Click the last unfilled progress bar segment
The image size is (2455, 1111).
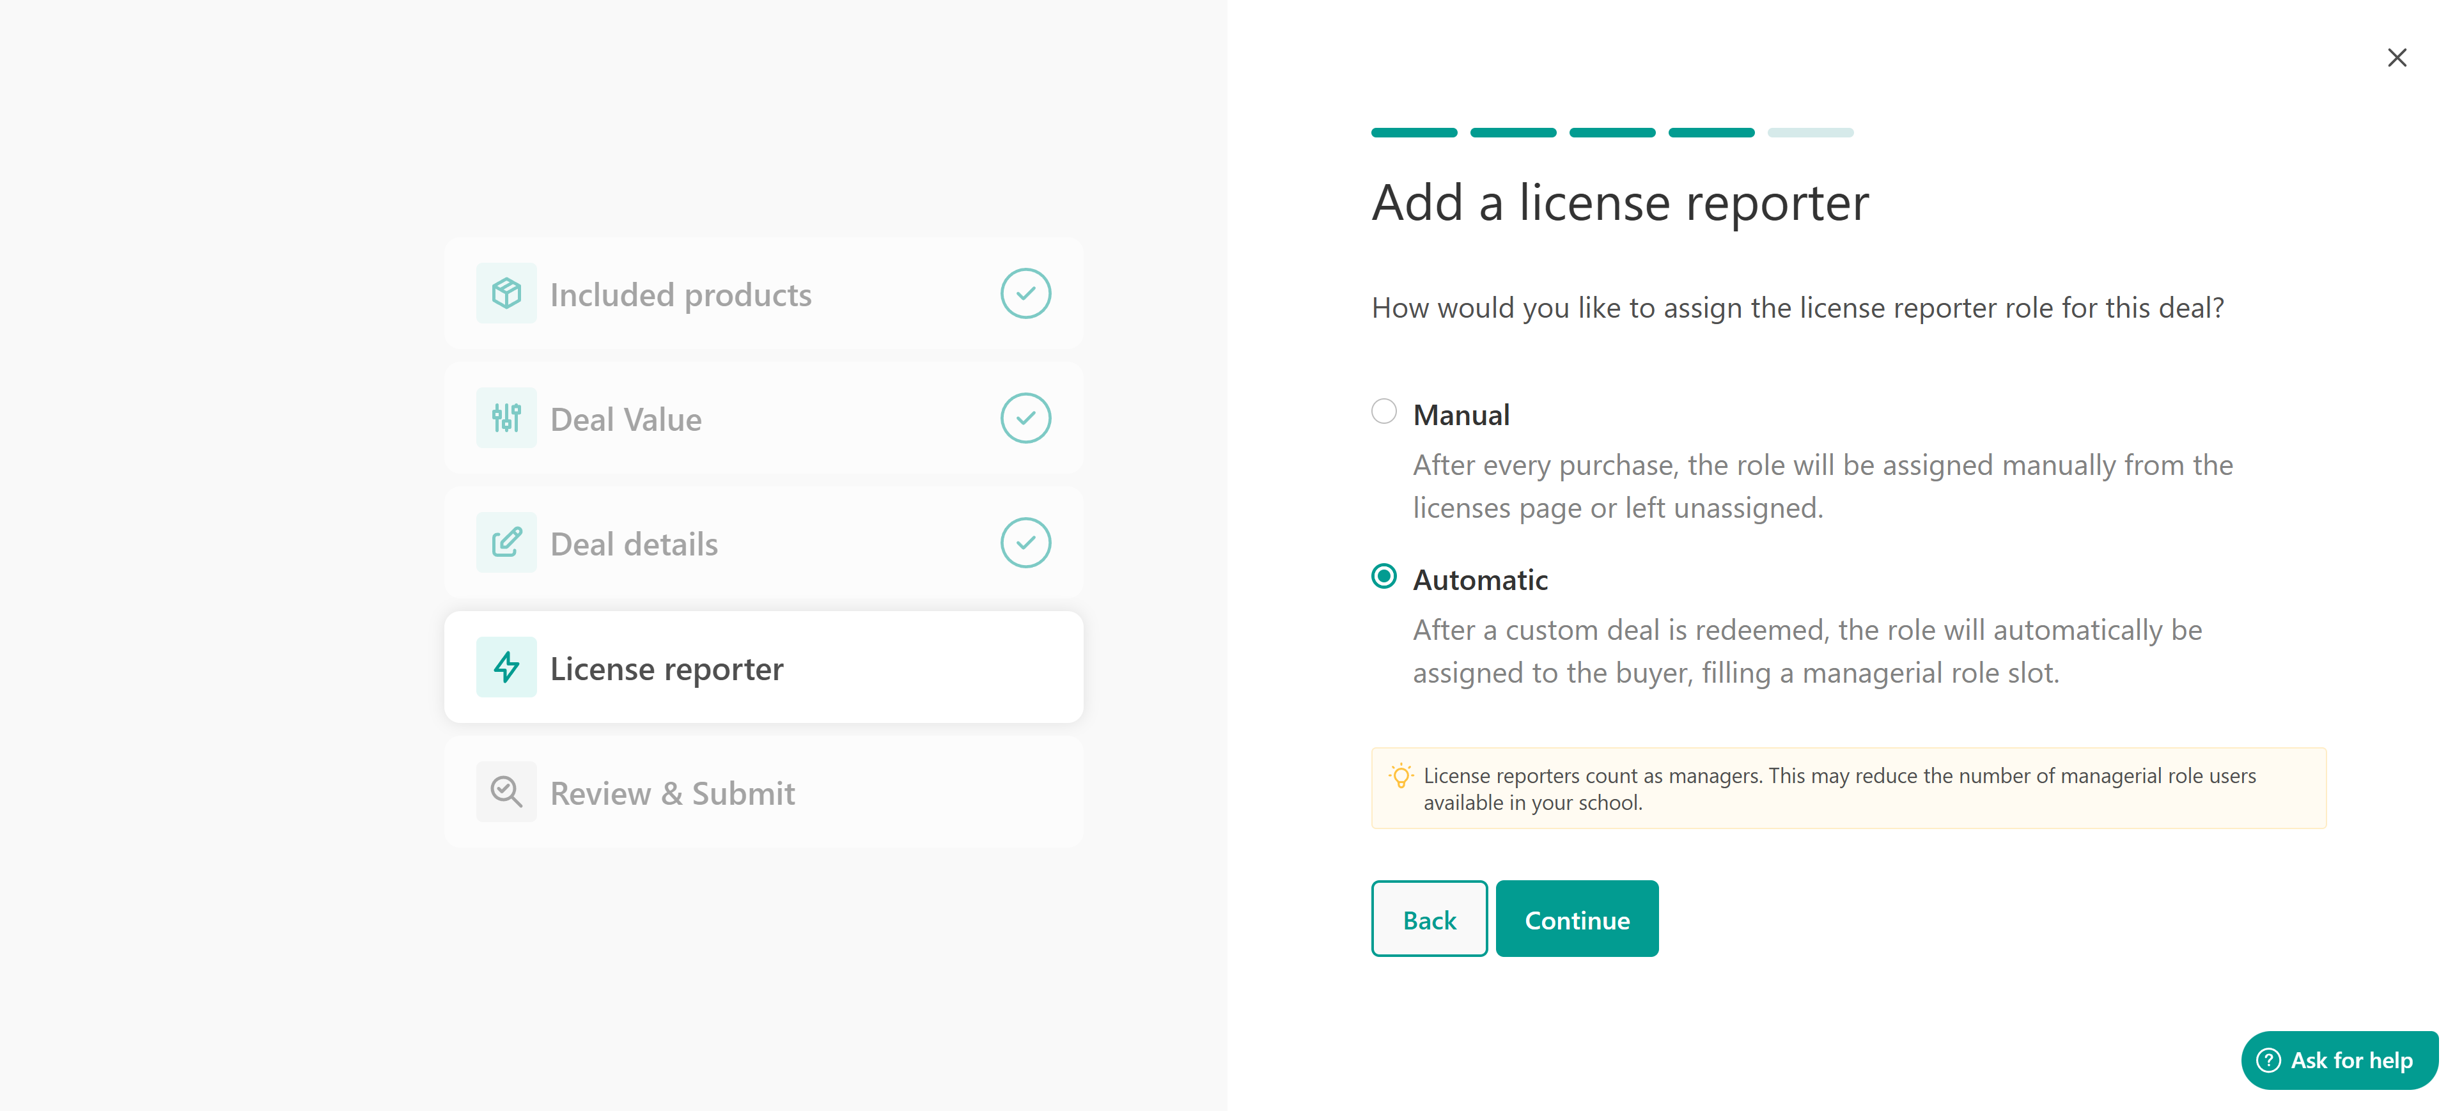pos(1809,132)
